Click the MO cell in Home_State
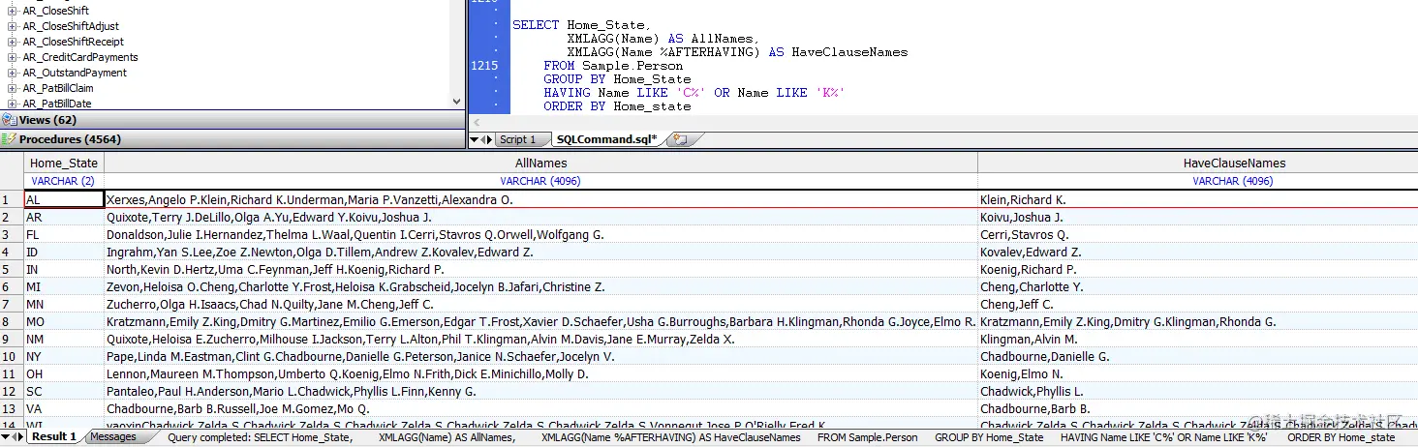 point(64,321)
